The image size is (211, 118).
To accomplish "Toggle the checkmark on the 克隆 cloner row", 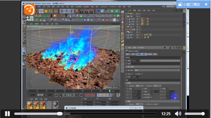I will click(140, 16).
